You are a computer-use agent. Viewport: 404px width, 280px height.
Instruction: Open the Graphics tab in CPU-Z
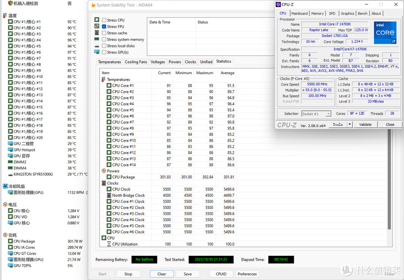[347, 13]
